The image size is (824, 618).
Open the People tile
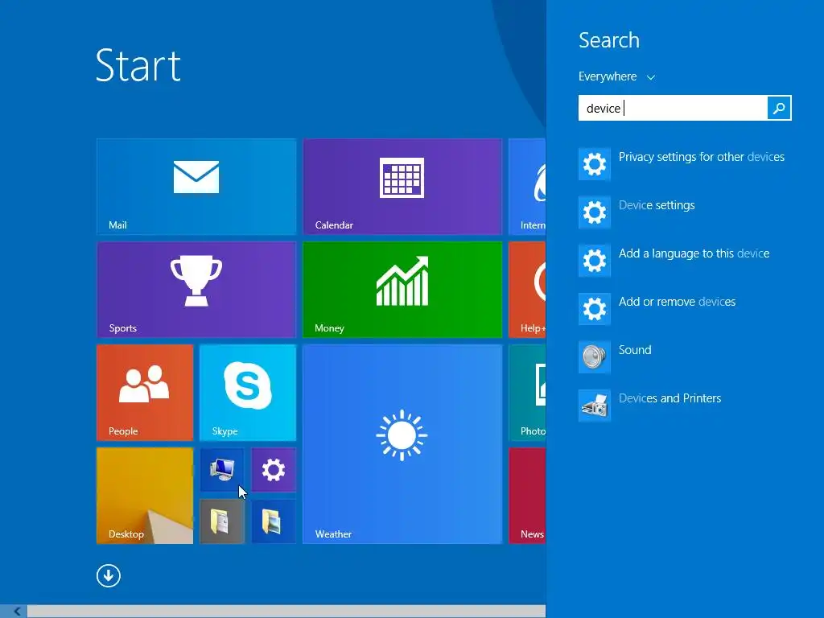(145, 393)
